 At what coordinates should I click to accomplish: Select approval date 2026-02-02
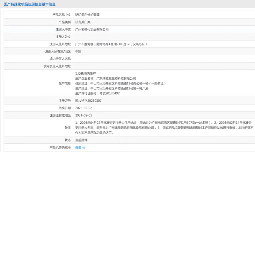tap(84, 108)
